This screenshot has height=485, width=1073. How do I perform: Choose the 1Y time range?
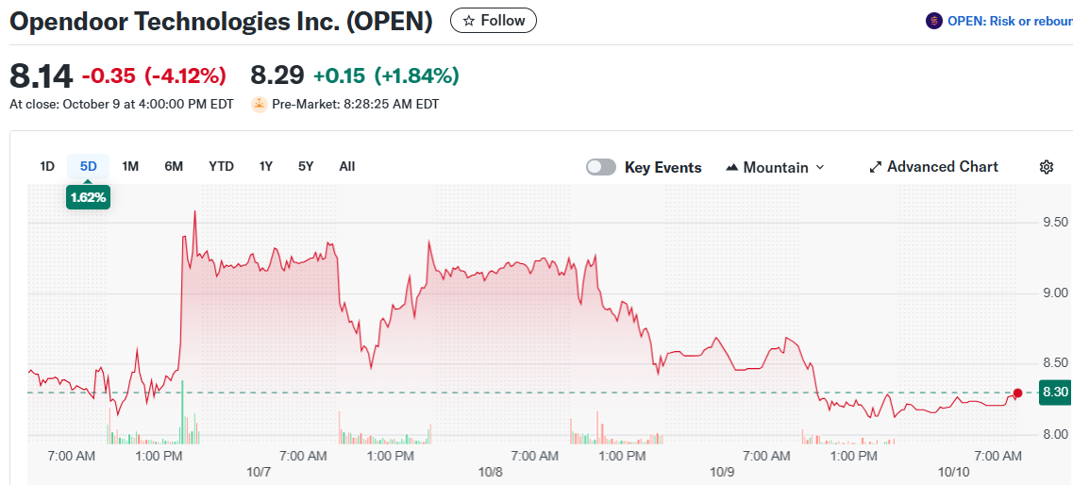click(266, 166)
